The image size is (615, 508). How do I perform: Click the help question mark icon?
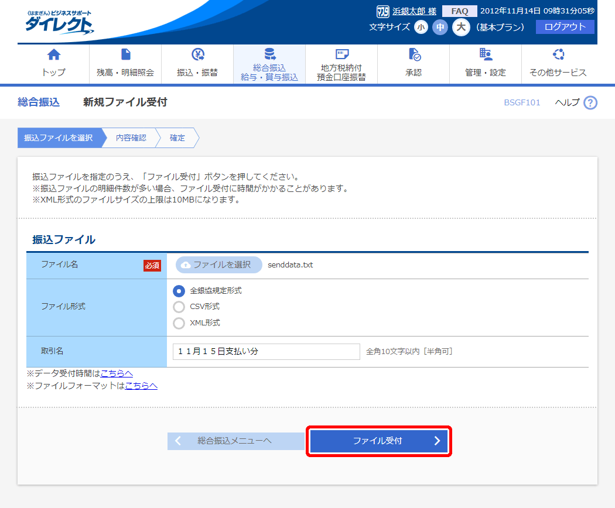point(590,103)
